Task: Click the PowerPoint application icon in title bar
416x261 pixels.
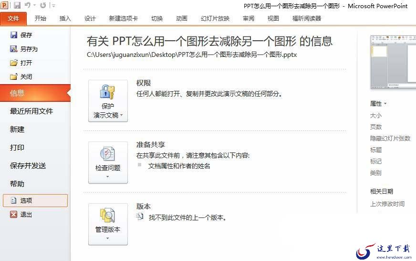Action: coord(4,5)
